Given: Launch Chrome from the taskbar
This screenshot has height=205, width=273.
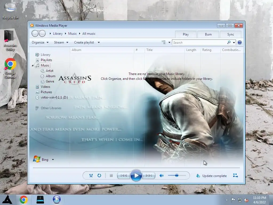Looking at the screenshot, I should pos(24,200).
